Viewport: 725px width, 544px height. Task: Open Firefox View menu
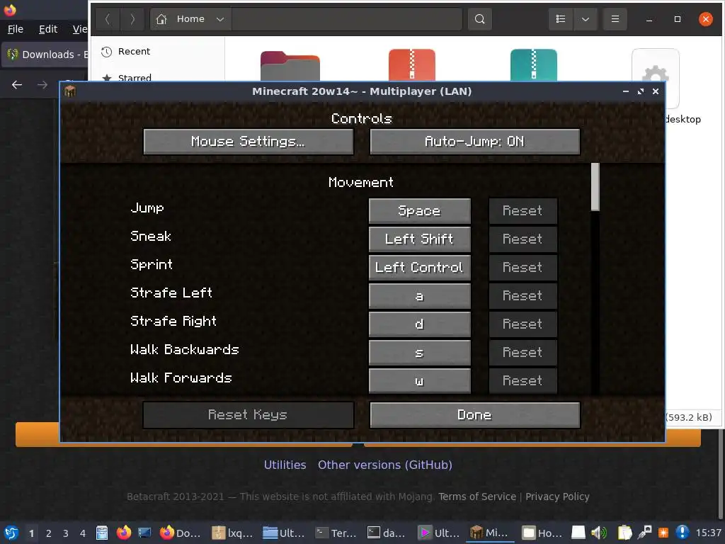(x=79, y=29)
